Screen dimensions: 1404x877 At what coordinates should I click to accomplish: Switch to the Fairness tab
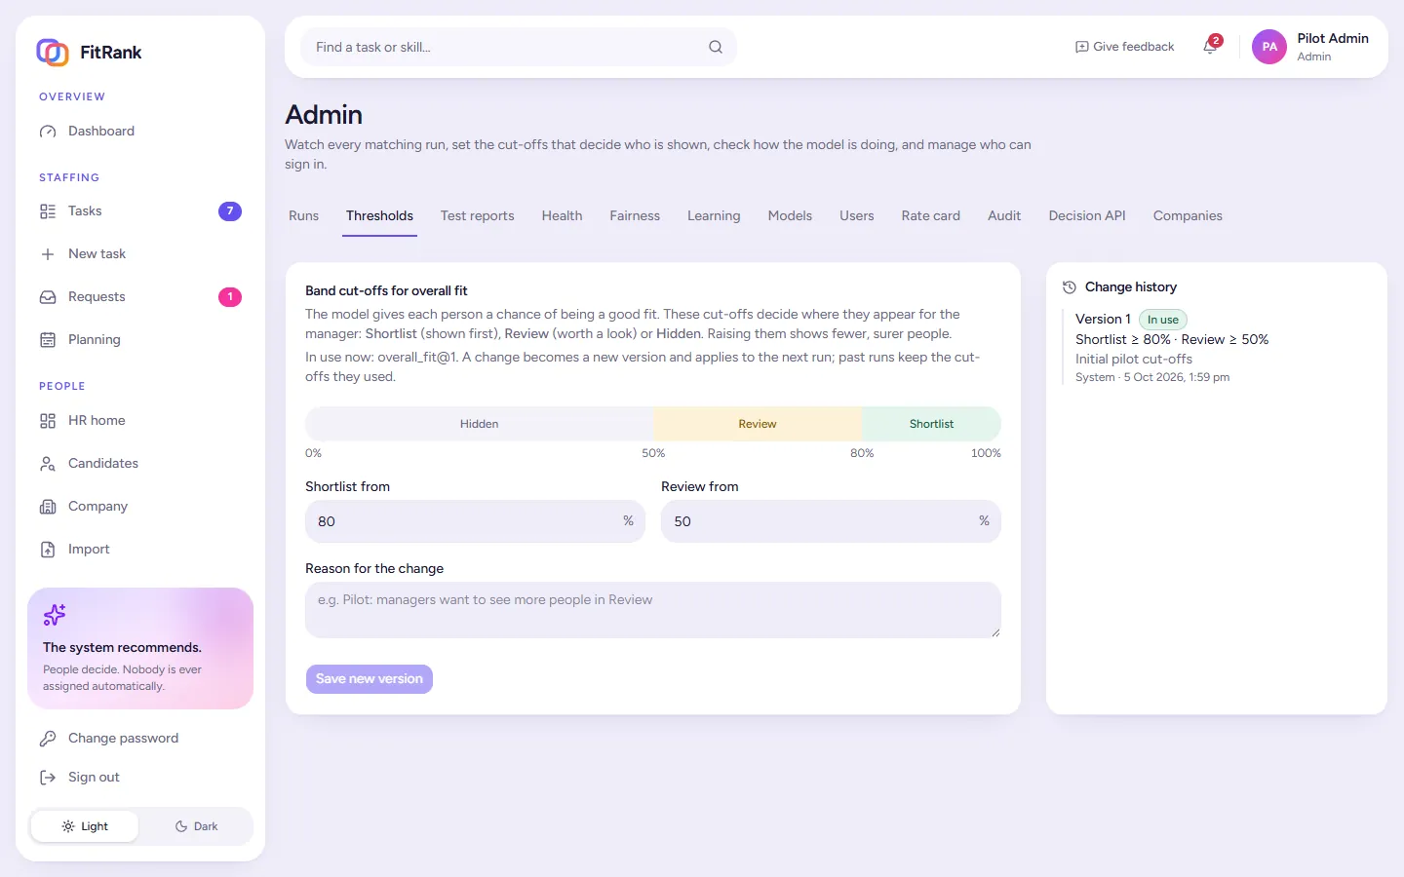(635, 216)
